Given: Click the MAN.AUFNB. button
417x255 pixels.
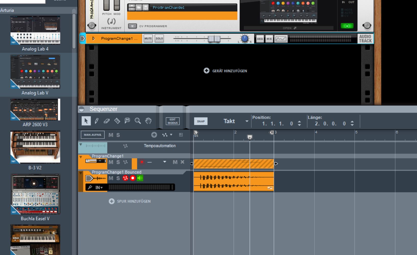Looking at the screenshot, I should tap(93, 135).
